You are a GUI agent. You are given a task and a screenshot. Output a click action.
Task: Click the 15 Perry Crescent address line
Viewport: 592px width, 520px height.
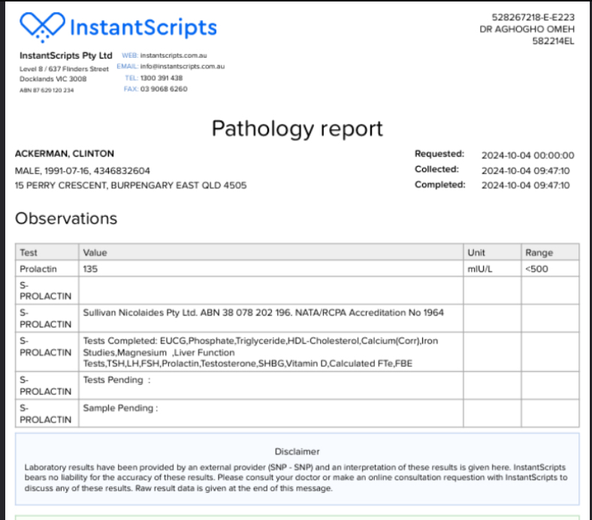[131, 185]
